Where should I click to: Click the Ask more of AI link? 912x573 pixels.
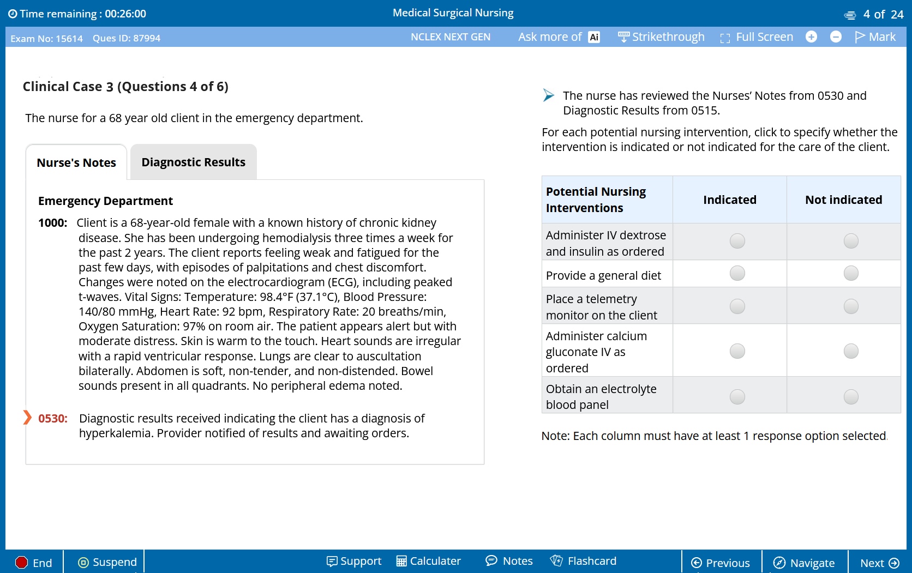[x=559, y=37]
